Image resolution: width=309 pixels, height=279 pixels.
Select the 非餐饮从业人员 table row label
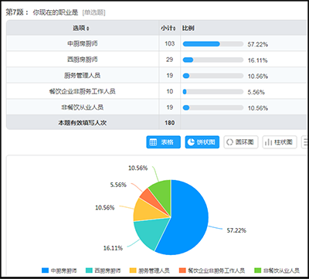(83, 107)
